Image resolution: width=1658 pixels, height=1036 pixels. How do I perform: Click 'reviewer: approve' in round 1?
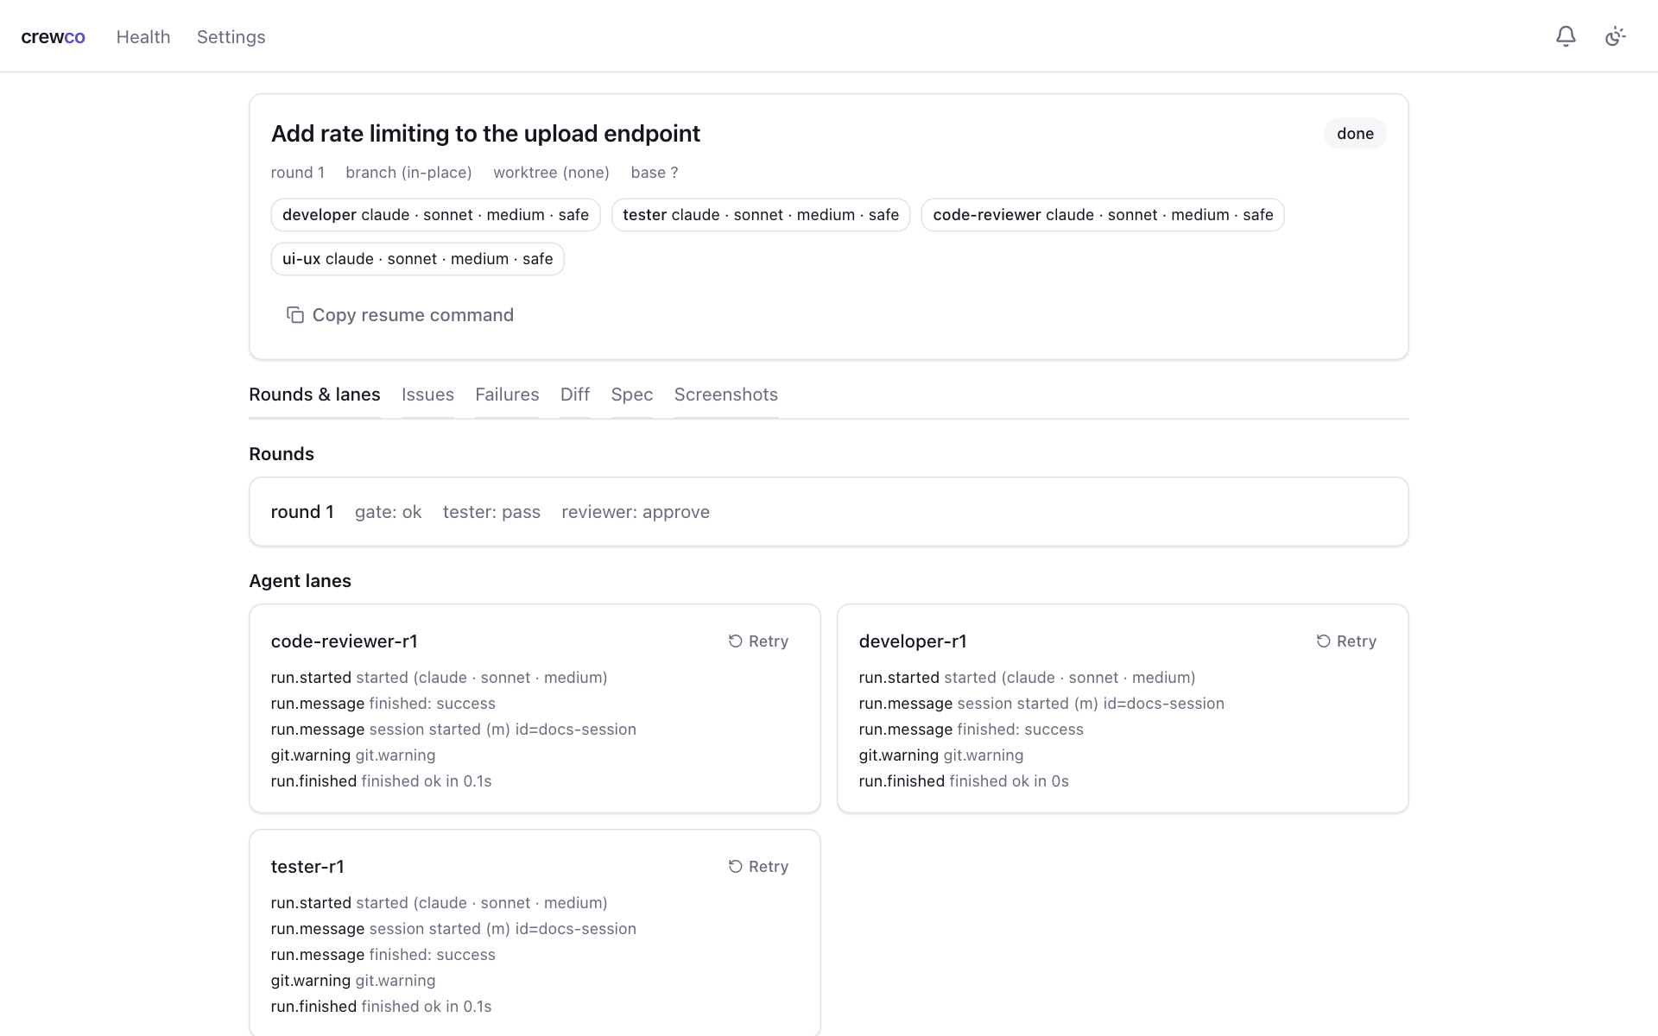coord(636,512)
